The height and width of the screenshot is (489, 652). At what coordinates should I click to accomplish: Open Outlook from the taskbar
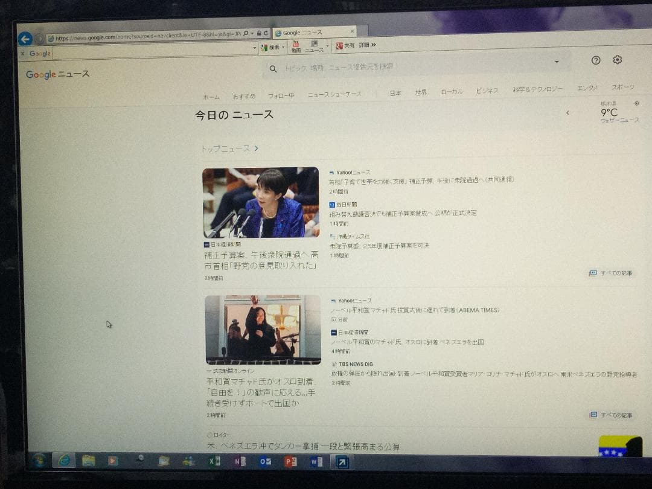264,461
